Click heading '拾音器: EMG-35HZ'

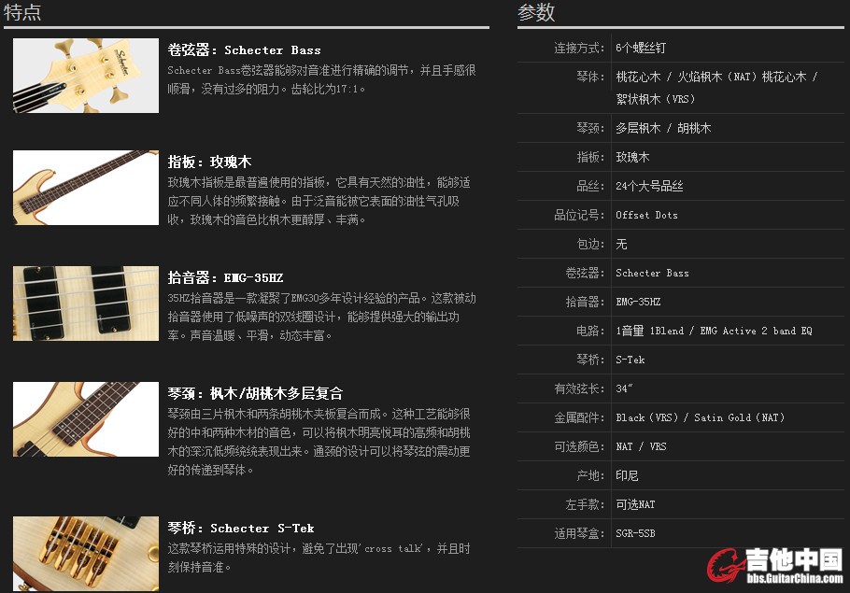click(225, 278)
